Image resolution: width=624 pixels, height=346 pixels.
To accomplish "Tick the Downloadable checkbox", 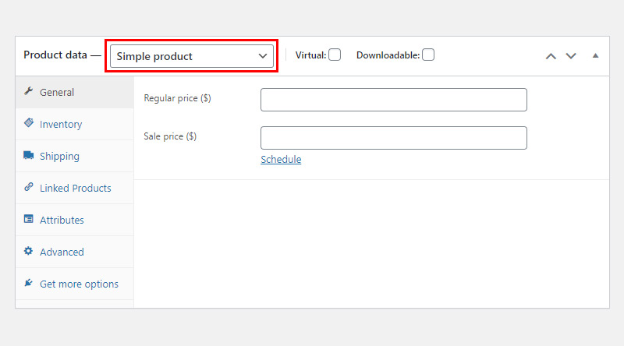I will [x=428, y=55].
